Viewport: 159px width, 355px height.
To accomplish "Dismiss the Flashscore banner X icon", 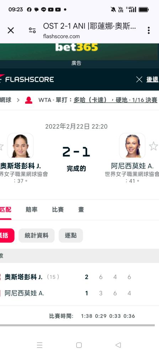I will pos(139,80).
